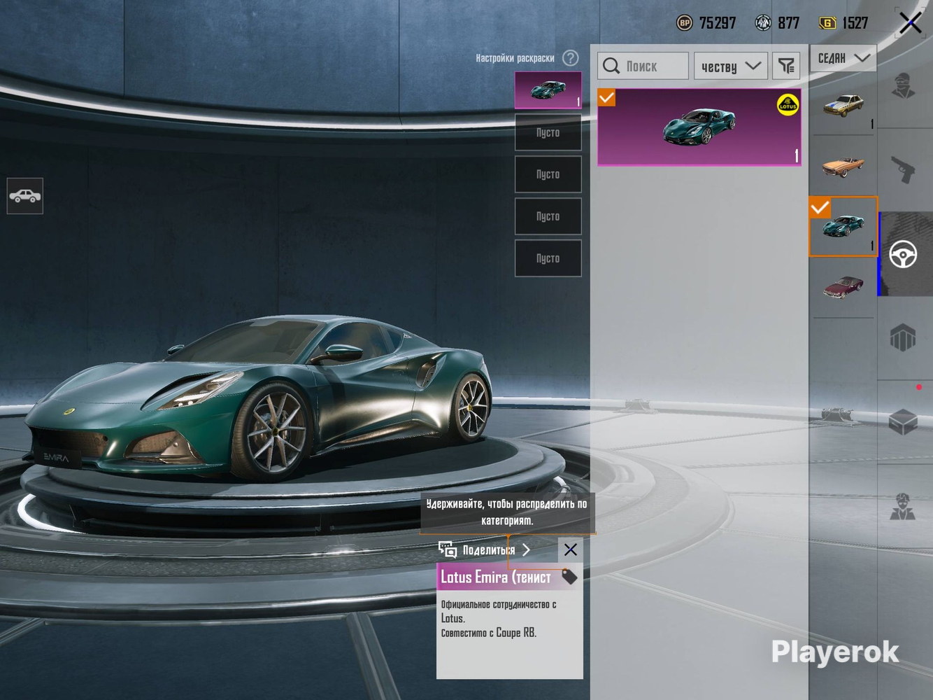Tap the gold G coin icon
The image size is (933, 700).
tap(827, 23)
